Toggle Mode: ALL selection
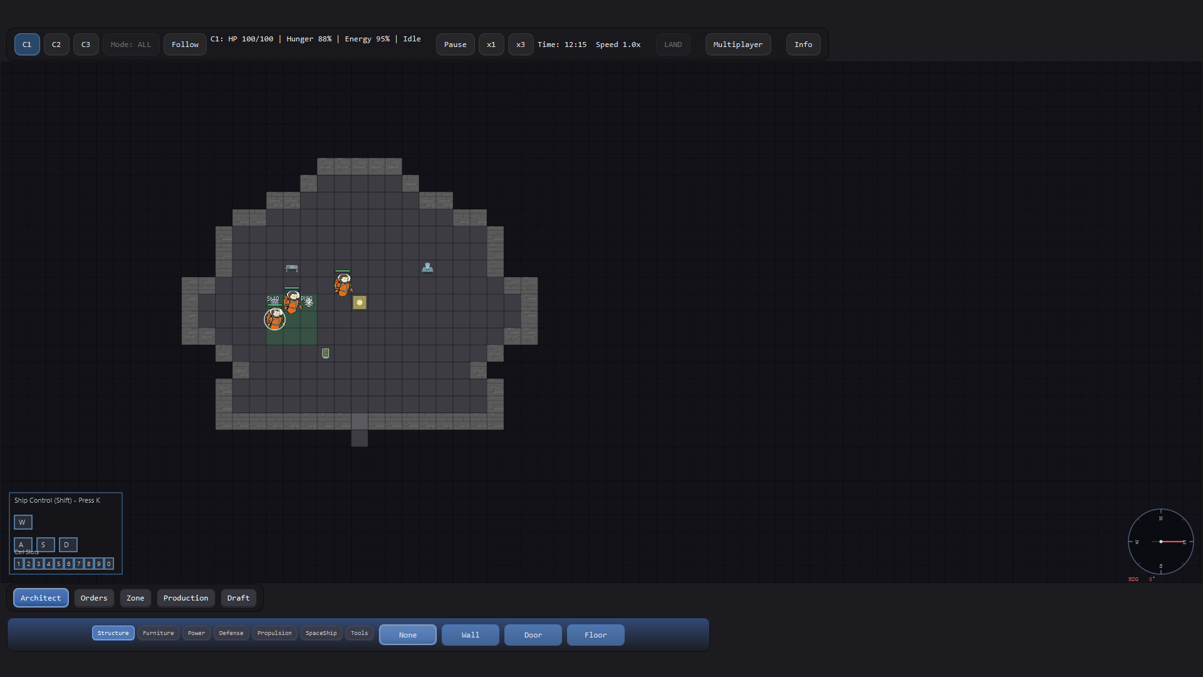 [130, 45]
